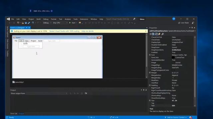
Task: Dismiss the scaling notification bar
Action: (x=146, y=31)
